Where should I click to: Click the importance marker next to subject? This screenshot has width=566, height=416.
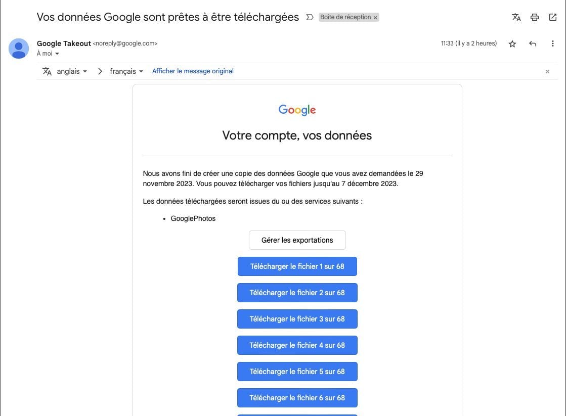pyautogui.click(x=310, y=17)
